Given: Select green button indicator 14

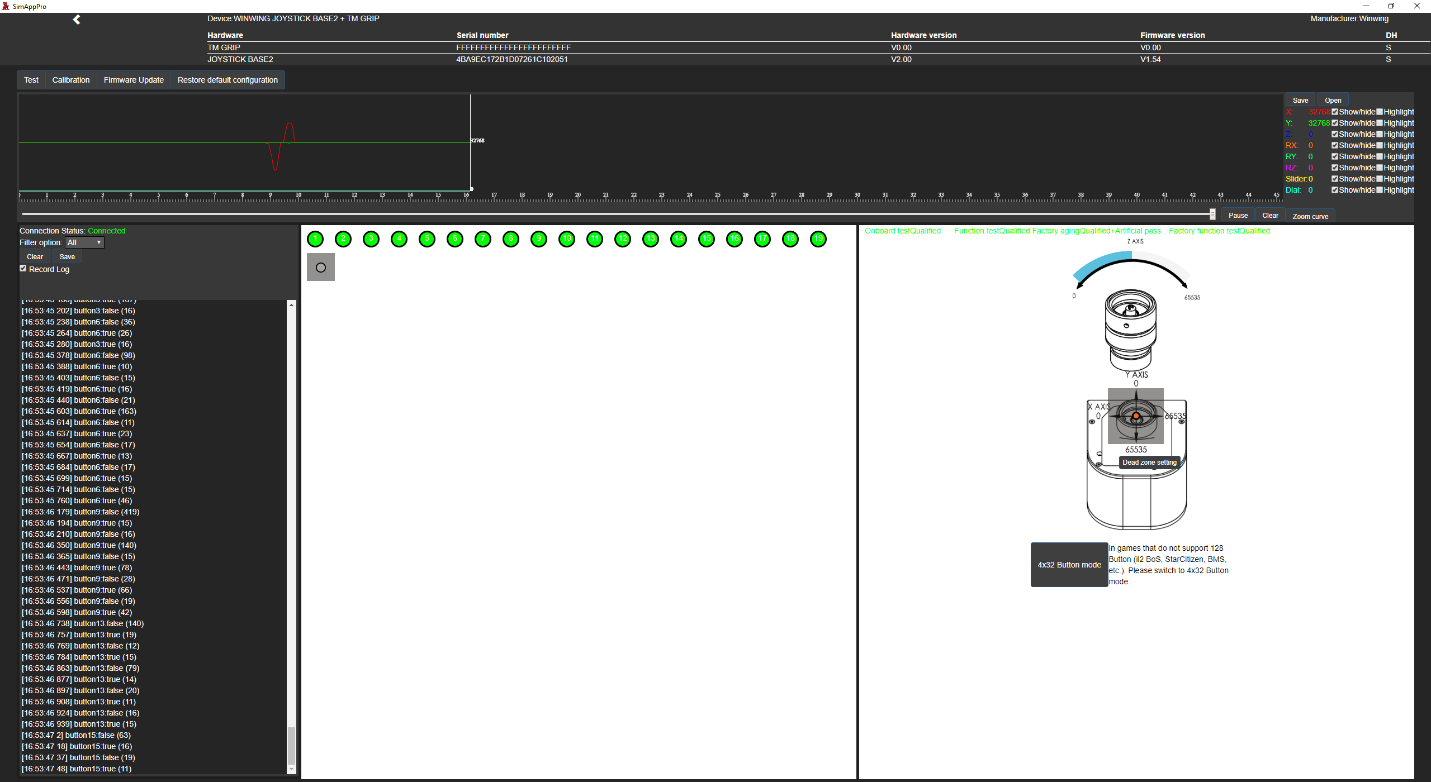Looking at the screenshot, I should coord(679,239).
